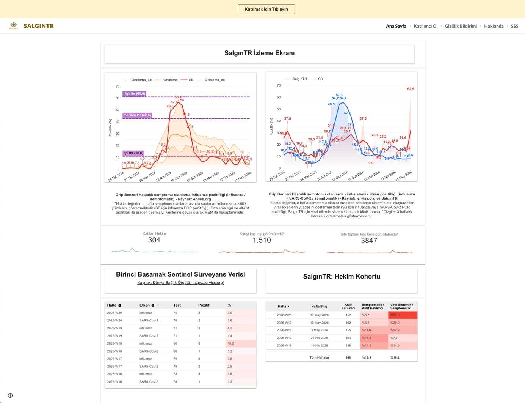The image size is (525, 403).
Task: Click the info icon beside Hafta header
Action: (x=120, y=305)
